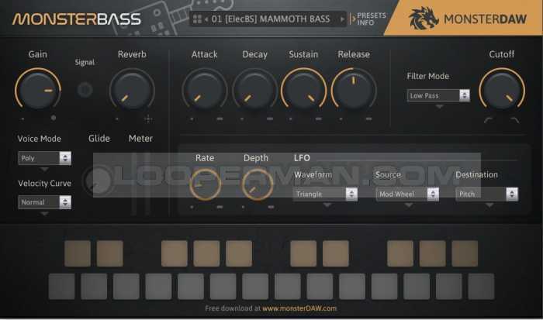This screenshot has height=320, width=543.
Task: Click the Reverb knob
Action: click(x=131, y=90)
